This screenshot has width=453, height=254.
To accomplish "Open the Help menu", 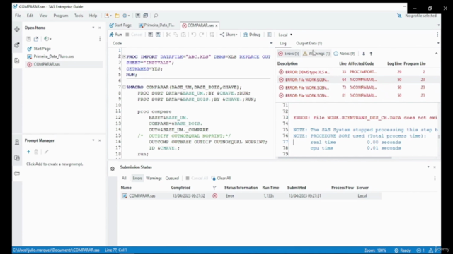I will click(x=93, y=16).
